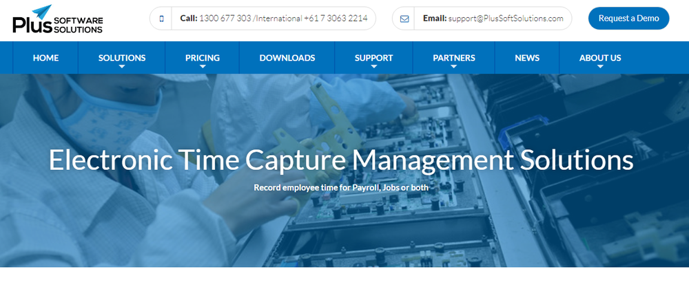Viewport: 689px width, 289px height.
Task: Open the Home menu item
Action: click(x=45, y=58)
